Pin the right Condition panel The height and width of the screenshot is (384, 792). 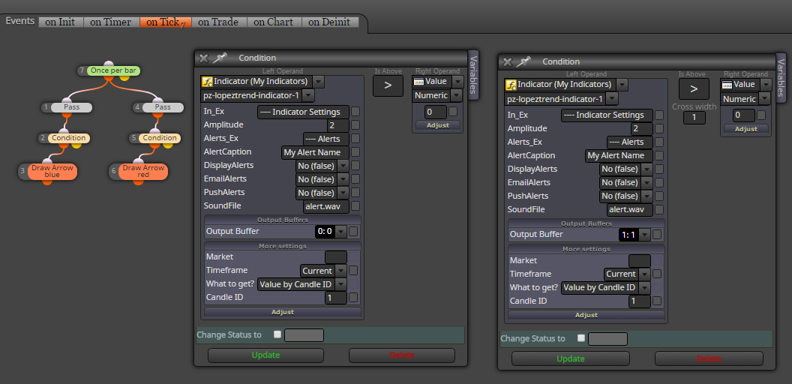pos(523,61)
